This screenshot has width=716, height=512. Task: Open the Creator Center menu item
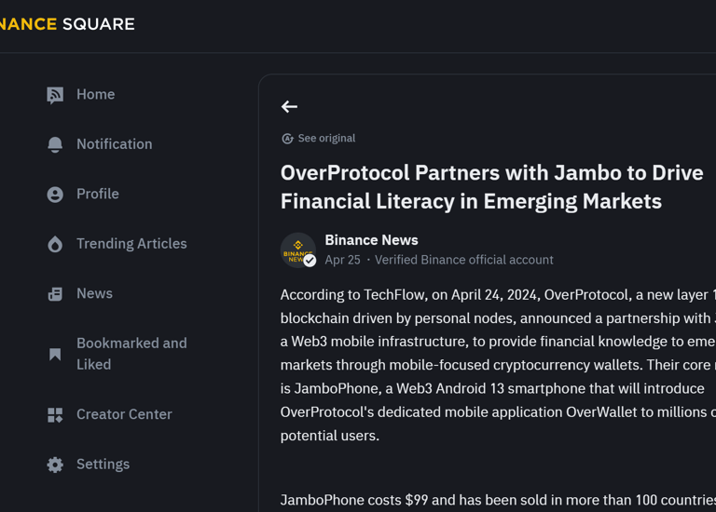124,414
